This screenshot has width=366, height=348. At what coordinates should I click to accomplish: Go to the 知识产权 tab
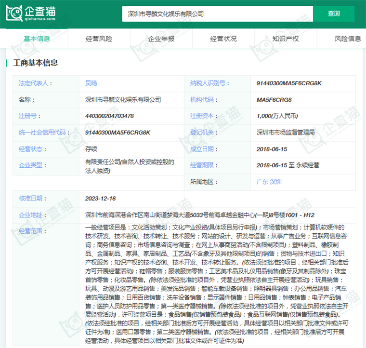[x=286, y=39]
